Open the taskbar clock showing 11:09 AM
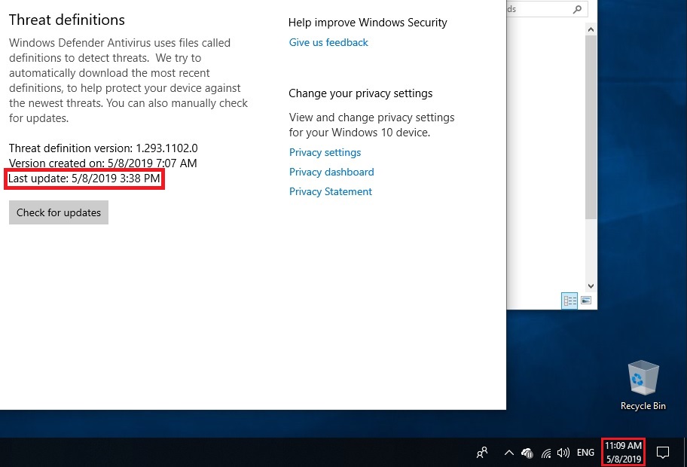 click(623, 452)
